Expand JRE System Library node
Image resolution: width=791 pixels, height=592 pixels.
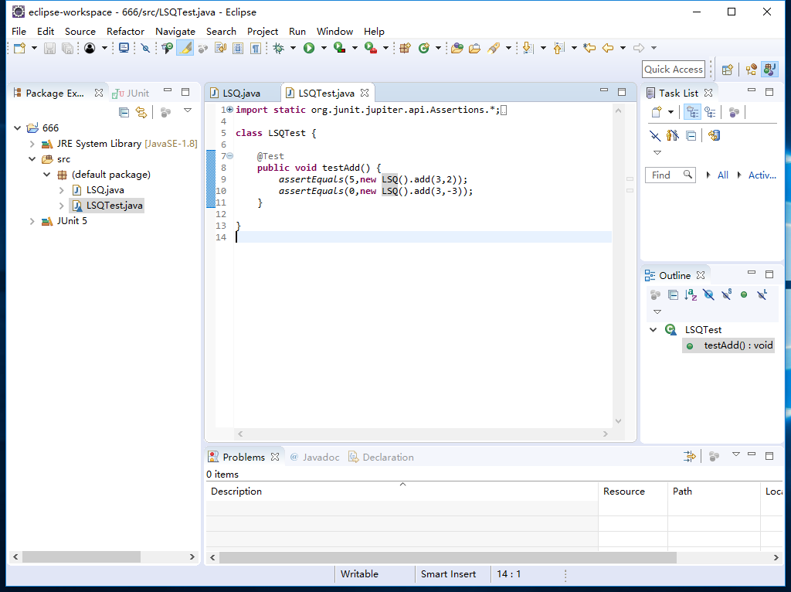[x=32, y=144]
